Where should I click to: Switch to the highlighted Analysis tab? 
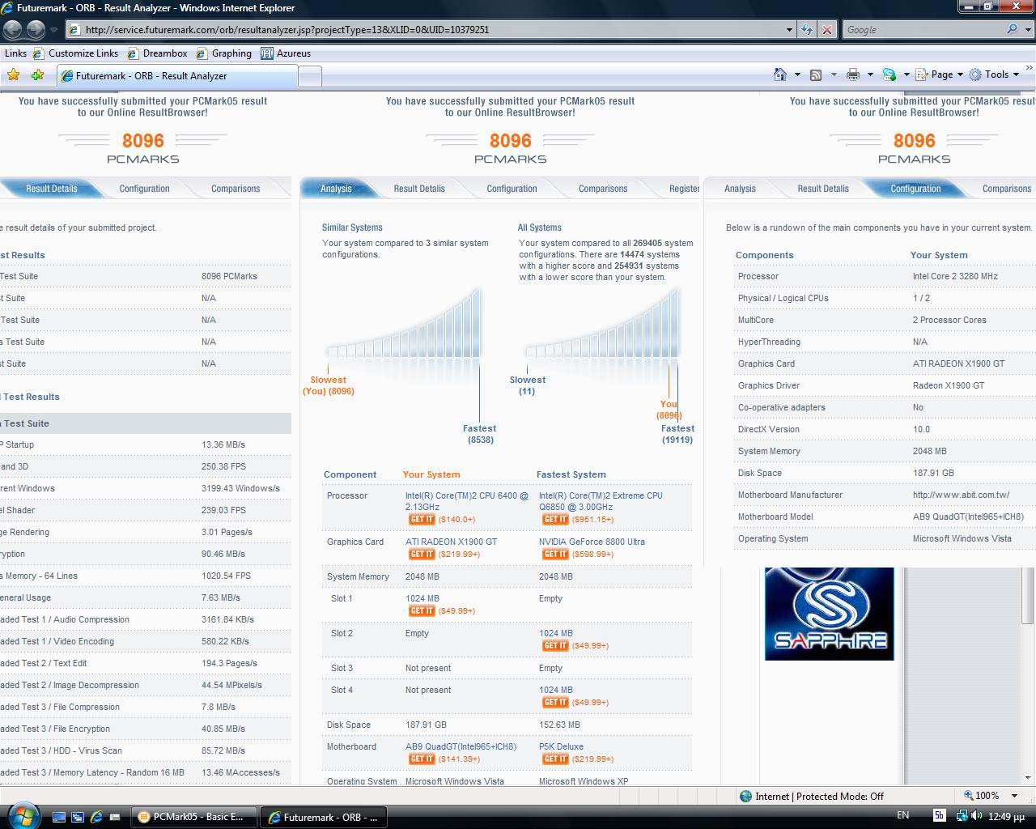(x=336, y=189)
